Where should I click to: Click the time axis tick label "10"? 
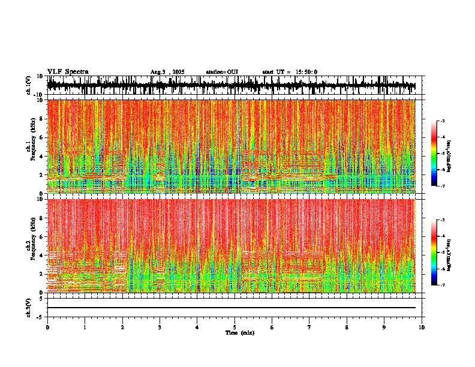click(422, 327)
